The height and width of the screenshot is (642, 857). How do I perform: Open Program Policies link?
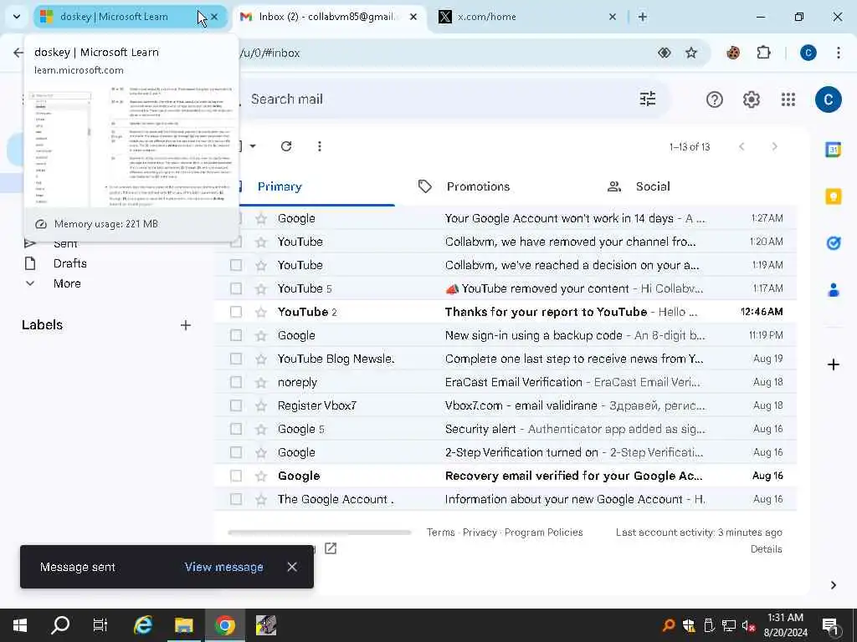[543, 532]
